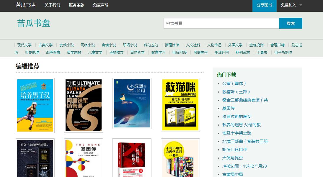Screen dimensions: 323x177
Task: Open the 不成熟的父母 book cover
Action: coord(132,105)
